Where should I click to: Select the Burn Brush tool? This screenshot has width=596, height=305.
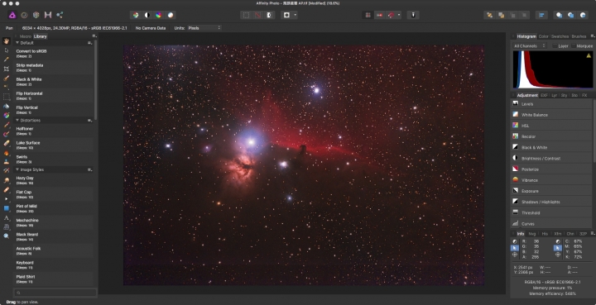pyautogui.click(x=7, y=152)
